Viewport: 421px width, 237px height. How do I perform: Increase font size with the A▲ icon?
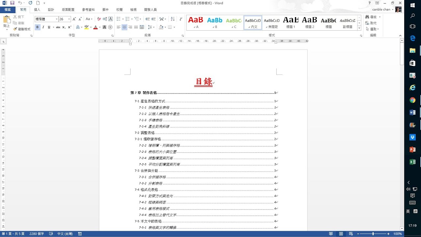click(x=74, y=19)
